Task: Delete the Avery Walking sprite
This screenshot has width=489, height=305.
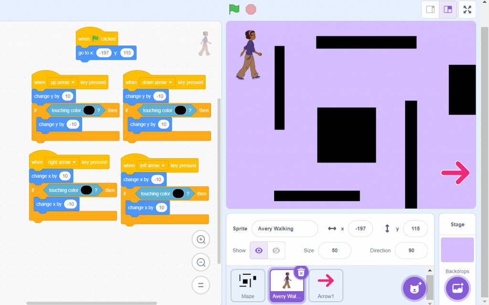Action: tap(301, 273)
